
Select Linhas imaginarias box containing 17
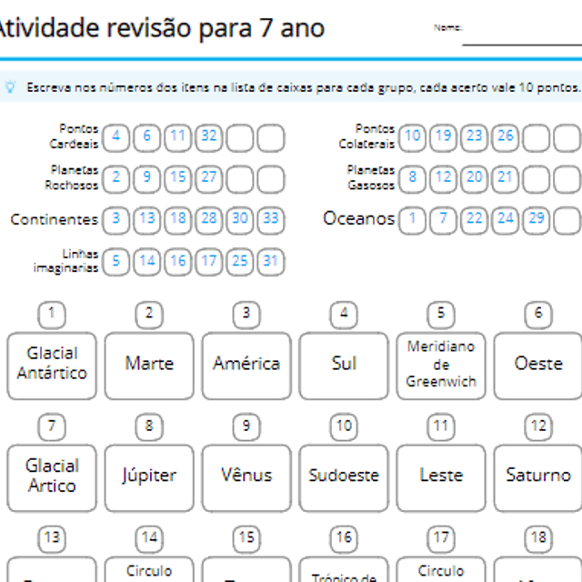(x=209, y=262)
